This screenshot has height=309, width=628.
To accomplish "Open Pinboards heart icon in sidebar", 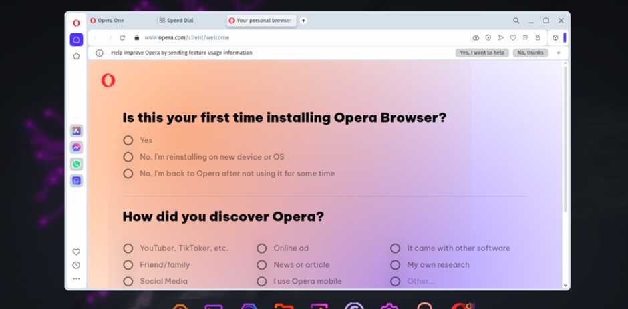I will pos(76,252).
